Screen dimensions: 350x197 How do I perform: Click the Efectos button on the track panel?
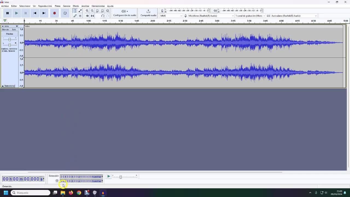(10, 34)
